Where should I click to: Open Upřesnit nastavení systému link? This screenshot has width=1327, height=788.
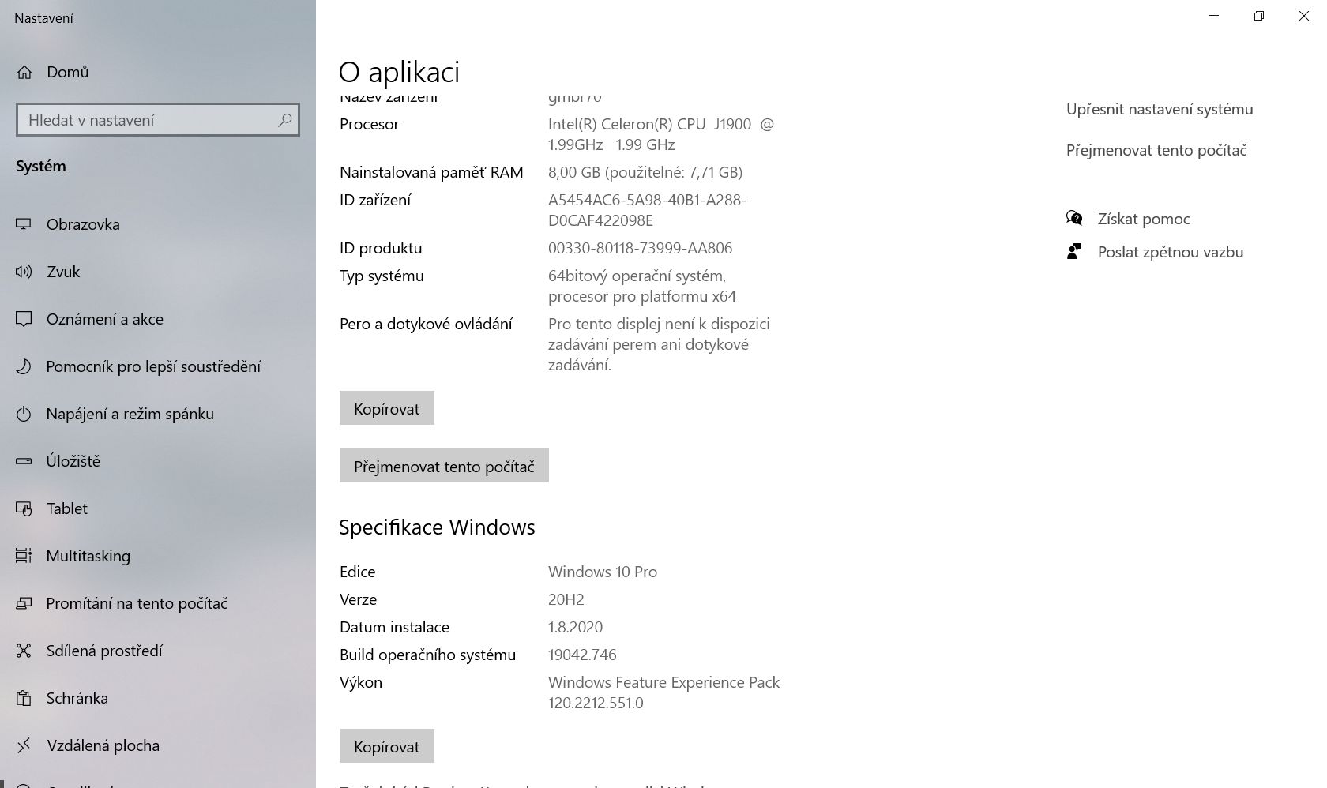1160,109
